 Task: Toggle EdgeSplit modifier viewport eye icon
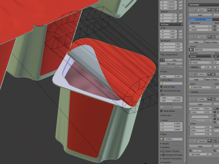click(x=213, y=141)
